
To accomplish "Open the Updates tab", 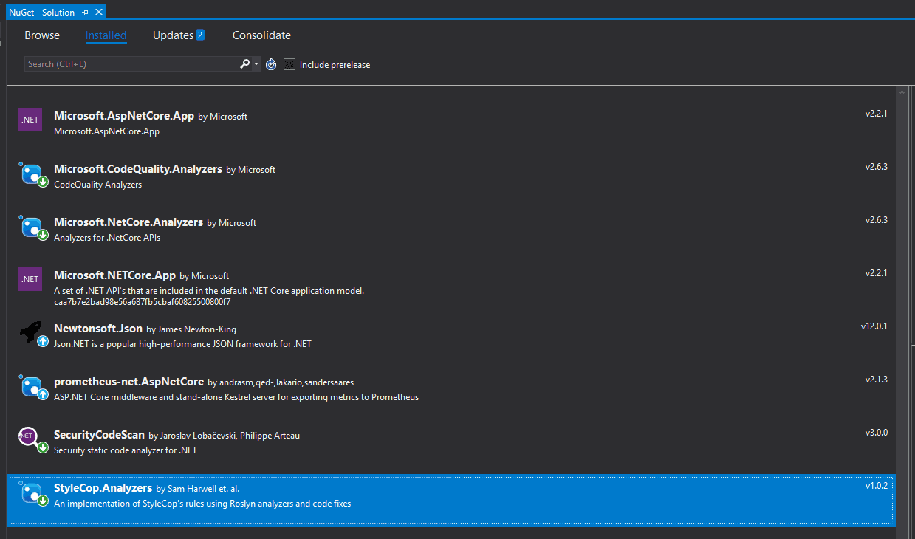I will point(173,35).
